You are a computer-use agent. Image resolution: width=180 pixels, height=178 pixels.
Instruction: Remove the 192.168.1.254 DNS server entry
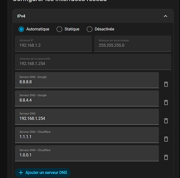click(166, 121)
